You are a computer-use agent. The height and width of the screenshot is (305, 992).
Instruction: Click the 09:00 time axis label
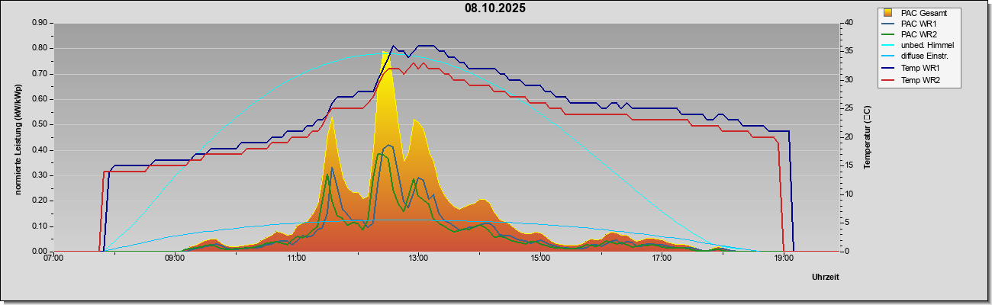[x=175, y=258]
